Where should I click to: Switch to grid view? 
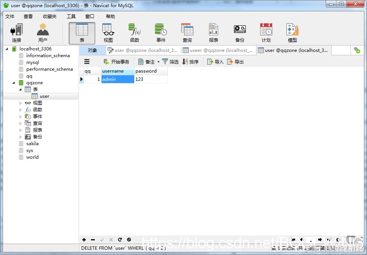pos(351,240)
